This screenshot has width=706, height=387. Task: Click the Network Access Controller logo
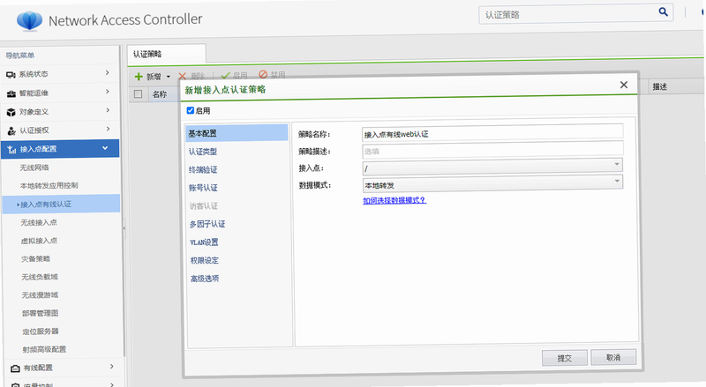29,20
